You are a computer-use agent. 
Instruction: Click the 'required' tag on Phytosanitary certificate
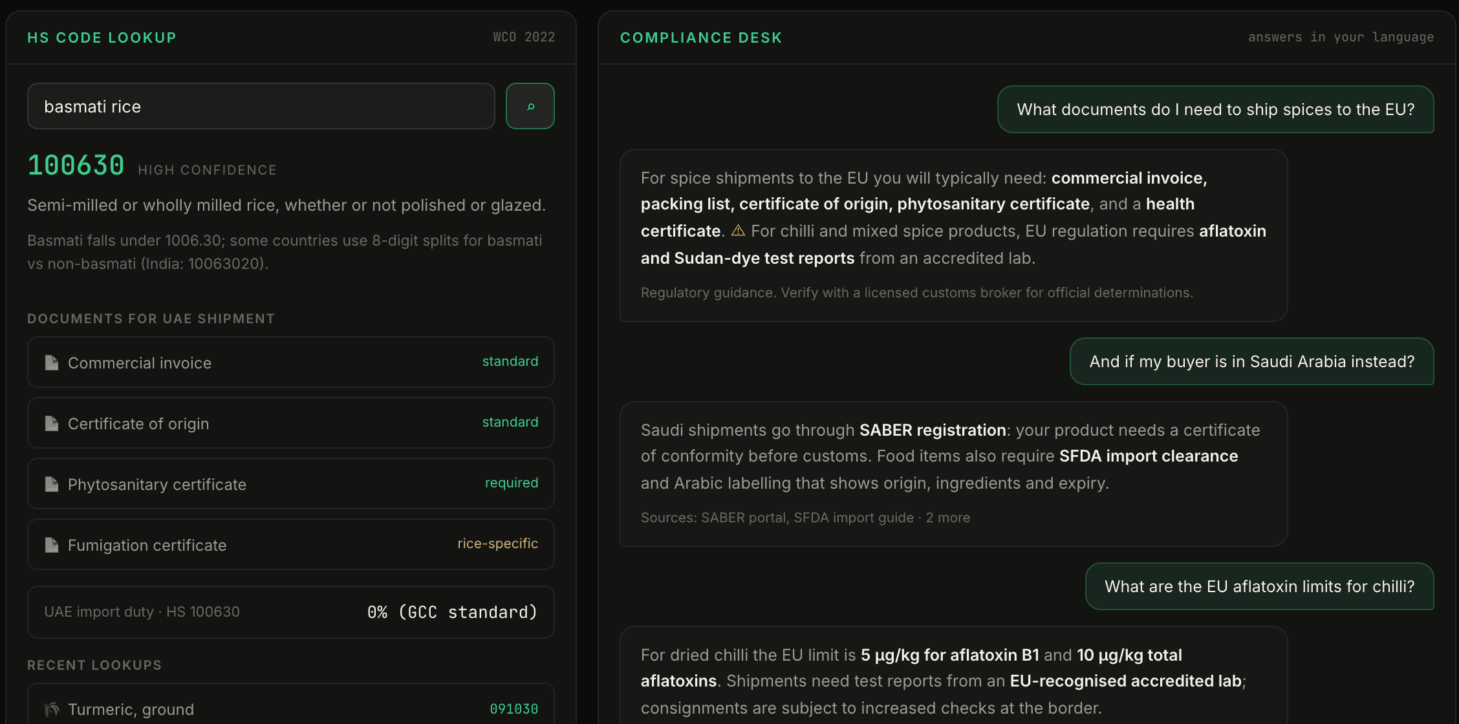pyautogui.click(x=512, y=483)
